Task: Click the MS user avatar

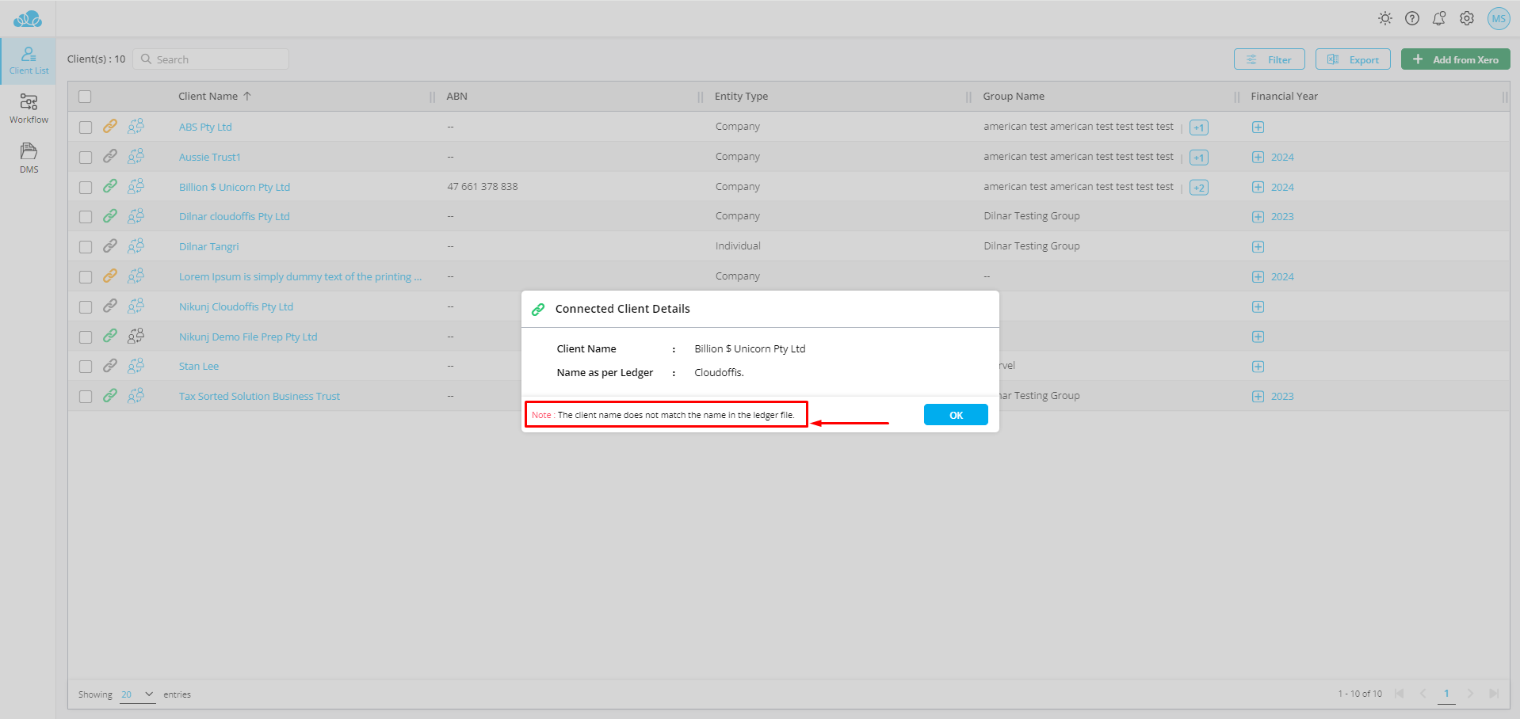Action: [x=1498, y=19]
